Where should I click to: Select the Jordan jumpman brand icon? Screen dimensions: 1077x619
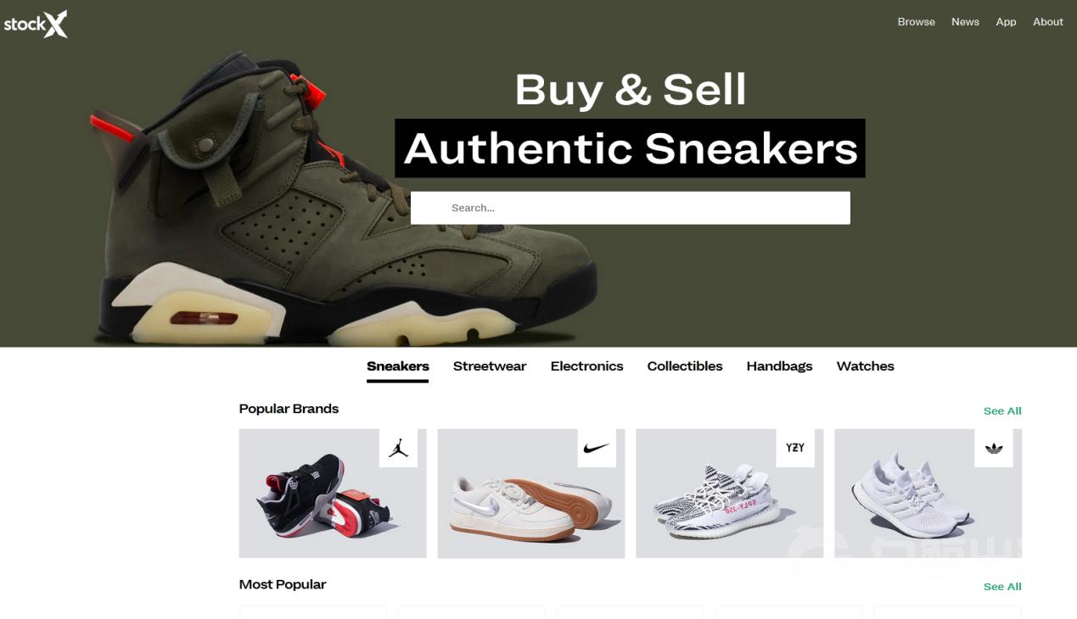click(398, 448)
